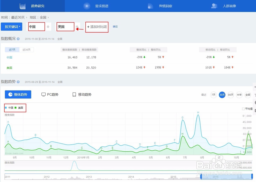
Task: Click left handle of timeline range slider
Action: 201,176
